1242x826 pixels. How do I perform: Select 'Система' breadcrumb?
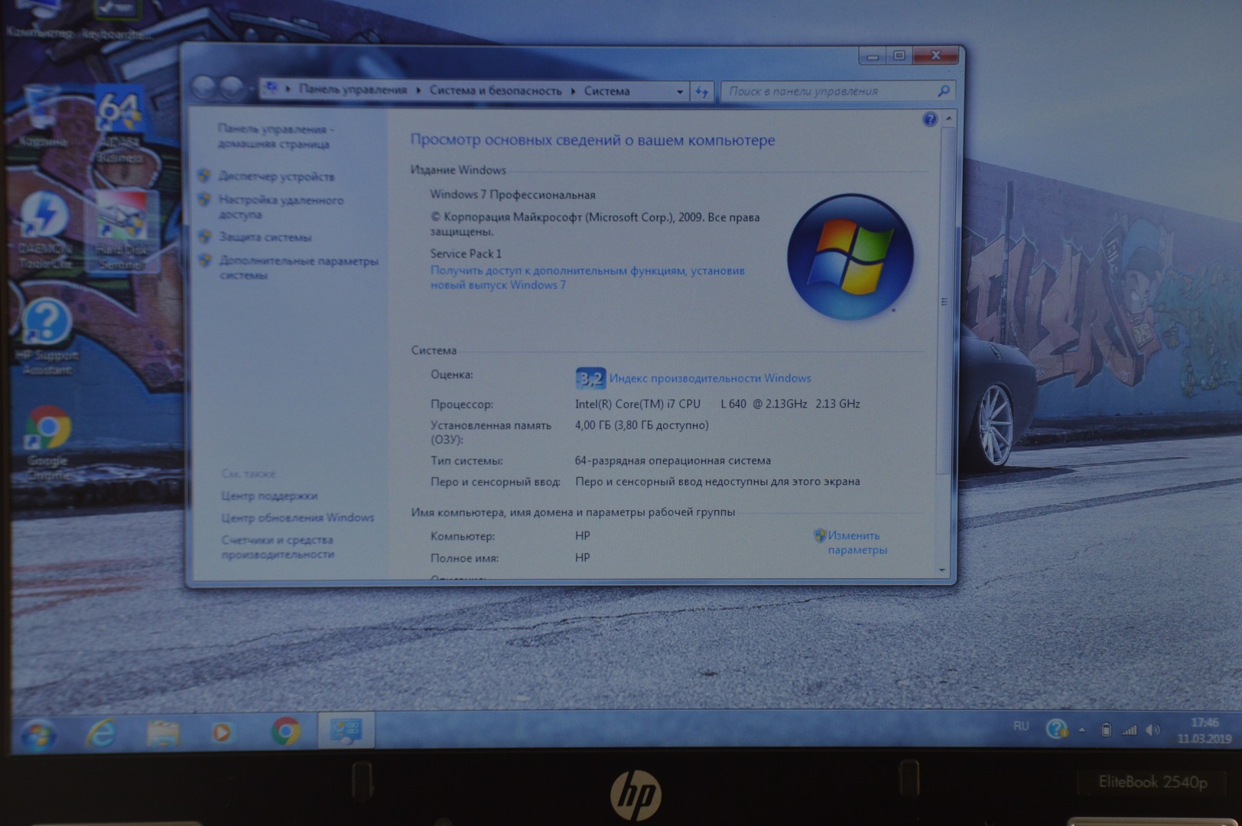click(x=607, y=91)
